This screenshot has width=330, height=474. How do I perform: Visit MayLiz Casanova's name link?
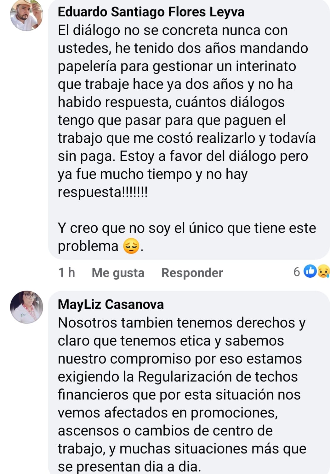tap(111, 305)
